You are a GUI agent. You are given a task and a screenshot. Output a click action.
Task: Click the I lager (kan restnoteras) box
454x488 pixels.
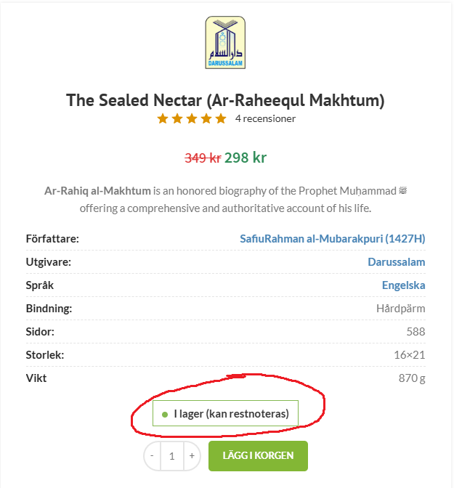(x=225, y=414)
